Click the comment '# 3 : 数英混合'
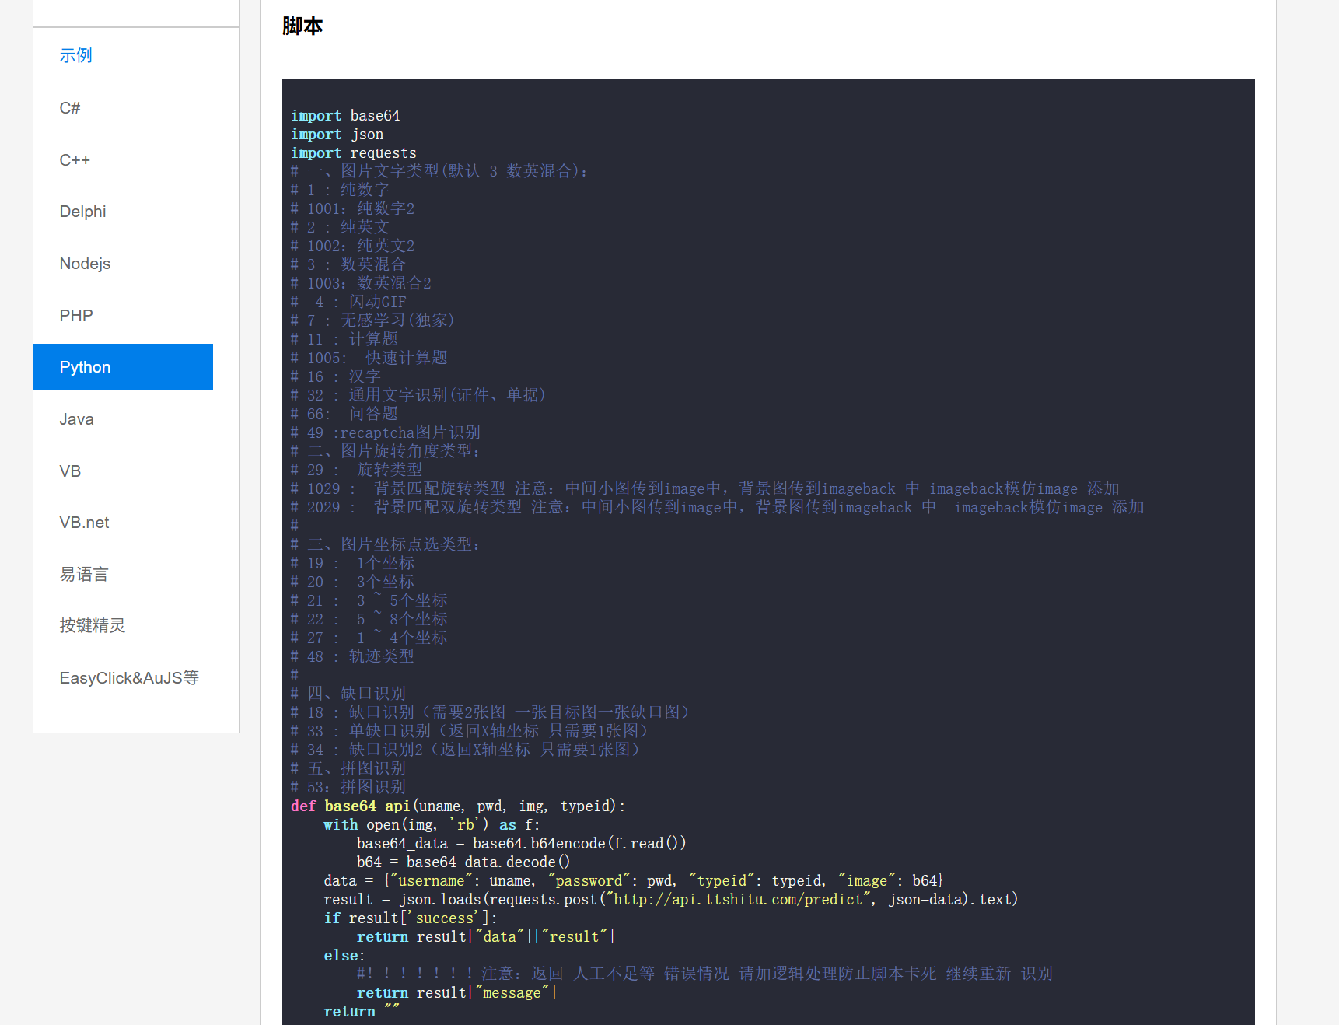The width and height of the screenshot is (1339, 1025). (x=348, y=264)
